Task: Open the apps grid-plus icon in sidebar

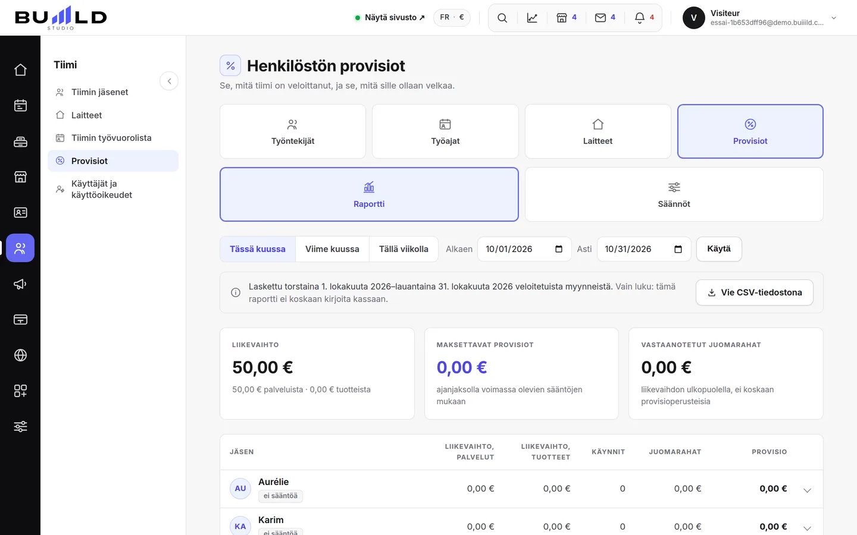Action: [20, 391]
